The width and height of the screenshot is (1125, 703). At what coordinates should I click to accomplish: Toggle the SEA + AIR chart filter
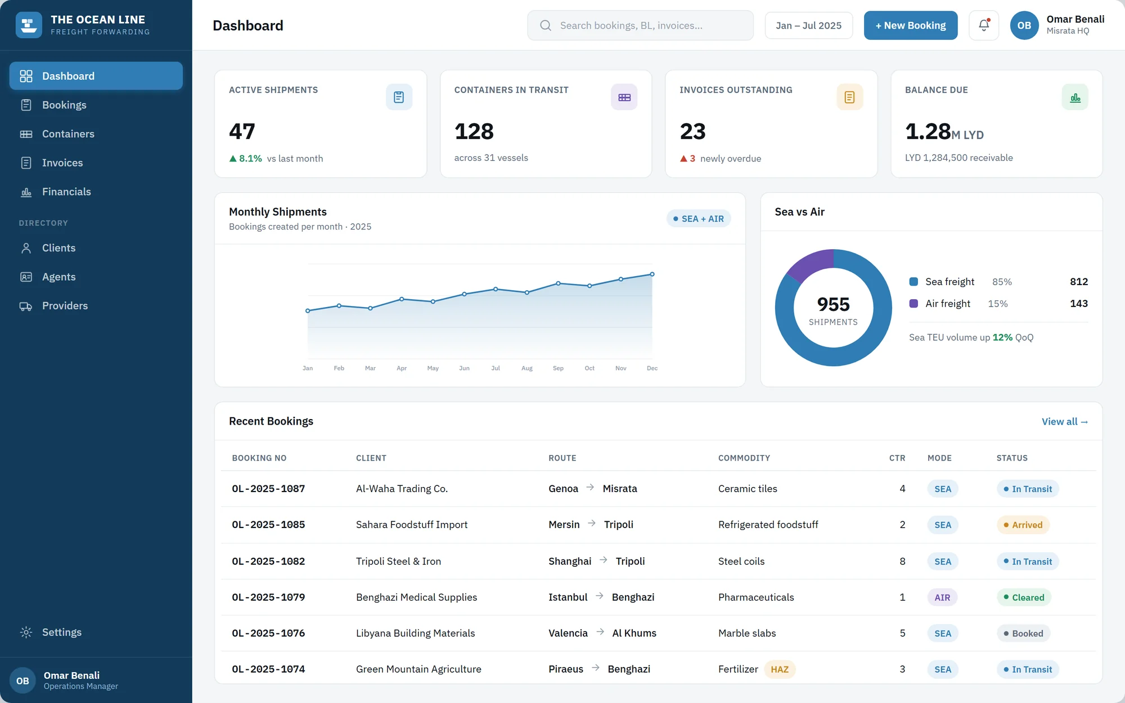click(699, 219)
